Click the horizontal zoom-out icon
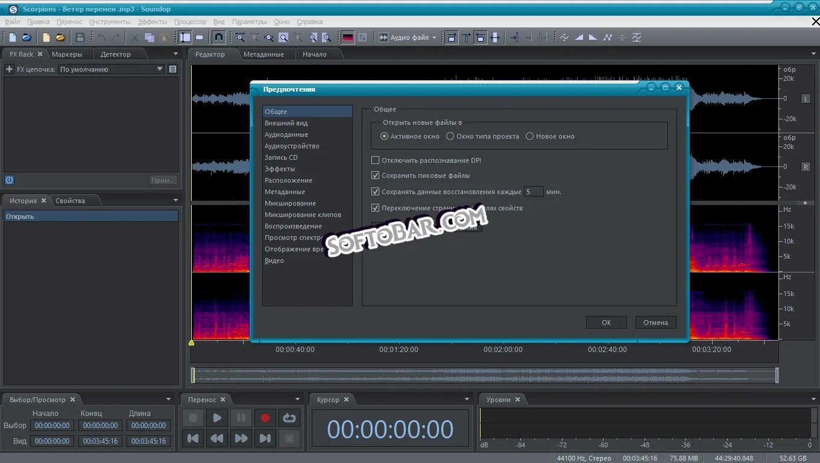Image resolution: width=820 pixels, height=463 pixels. 269,37
